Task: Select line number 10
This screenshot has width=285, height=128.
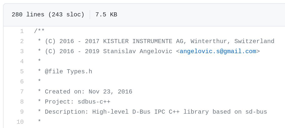Action: coord(20,122)
